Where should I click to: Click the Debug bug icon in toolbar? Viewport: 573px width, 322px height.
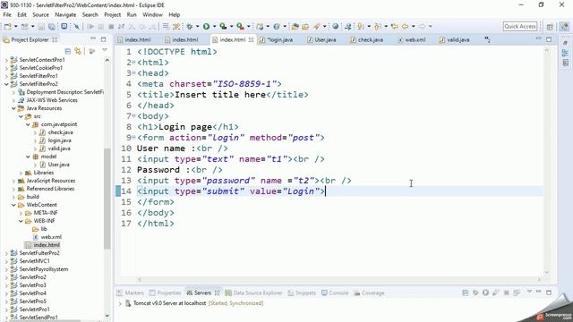pyautogui.click(x=189, y=26)
